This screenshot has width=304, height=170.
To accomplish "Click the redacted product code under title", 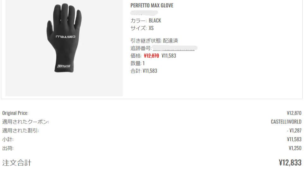I will [144, 13].
